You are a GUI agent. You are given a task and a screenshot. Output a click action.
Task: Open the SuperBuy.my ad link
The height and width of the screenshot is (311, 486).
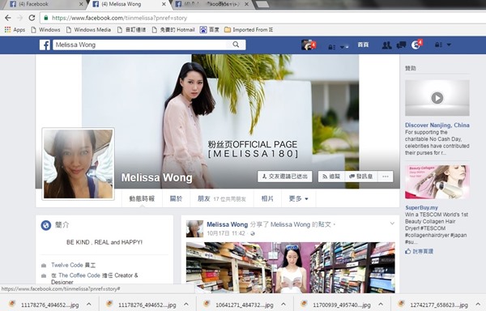421,208
